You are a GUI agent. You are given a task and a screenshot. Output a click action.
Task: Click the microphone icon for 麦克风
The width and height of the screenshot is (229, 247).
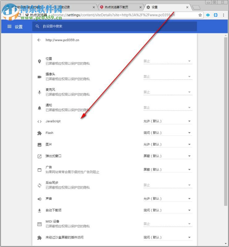40,92
